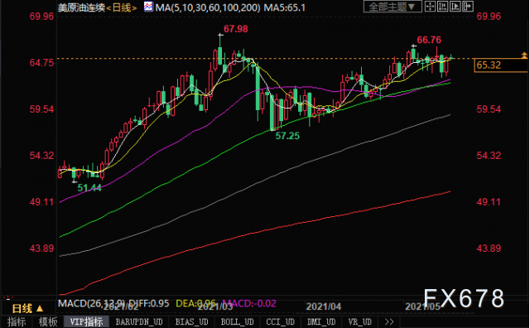Click the left axis 54.32 price label
The width and height of the screenshot is (530, 328).
(x=41, y=156)
